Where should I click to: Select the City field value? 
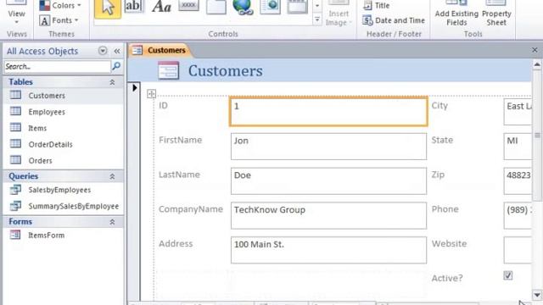pyautogui.click(x=518, y=112)
